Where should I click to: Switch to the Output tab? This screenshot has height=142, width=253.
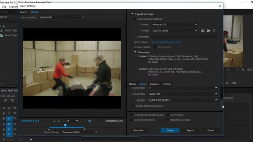pos(34,12)
